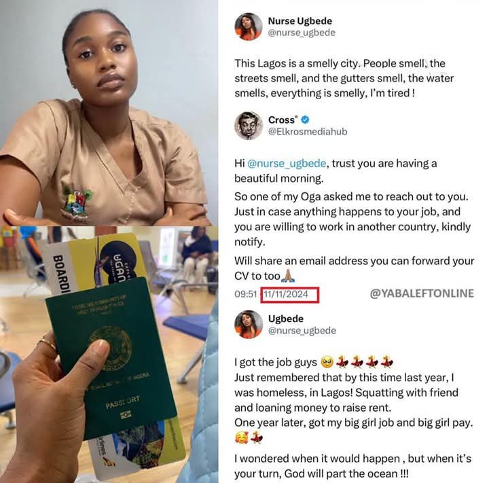Click the Ugbede name on bottom tweet
The height and width of the screenshot is (483, 489).
click(286, 319)
